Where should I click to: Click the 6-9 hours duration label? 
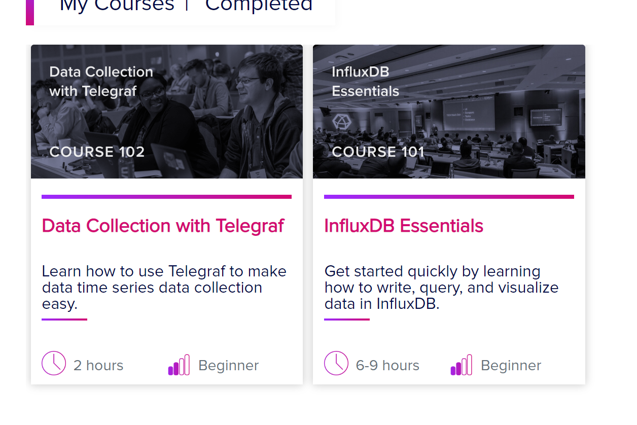(387, 366)
